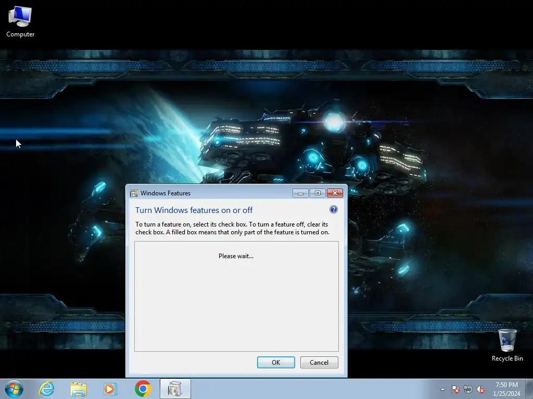Launch Google Chrome from the taskbar
Viewport: 533px width, 399px height.
point(143,389)
